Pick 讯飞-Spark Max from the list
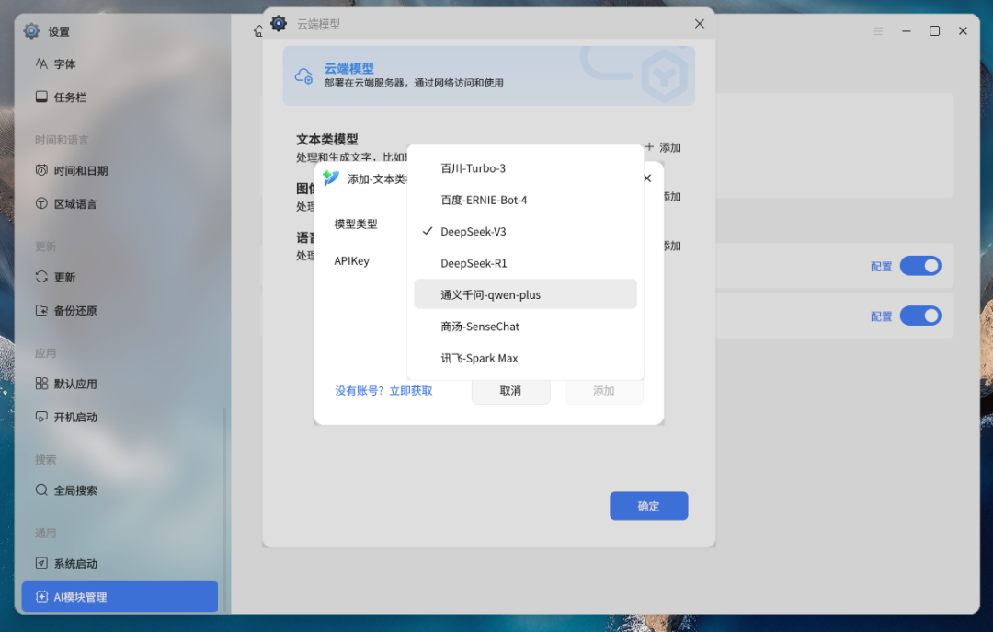This screenshot has width=993, height=632. [x=525, y=358]
